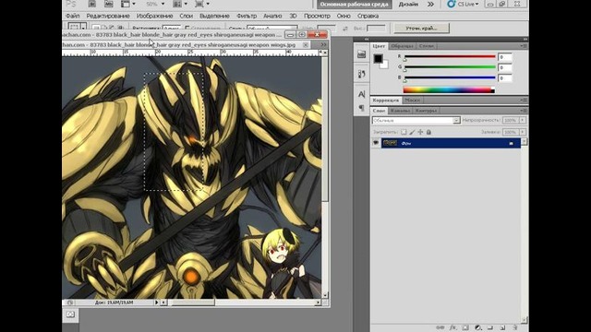Open the Opacity slider arrow

[x=523, y=120]
